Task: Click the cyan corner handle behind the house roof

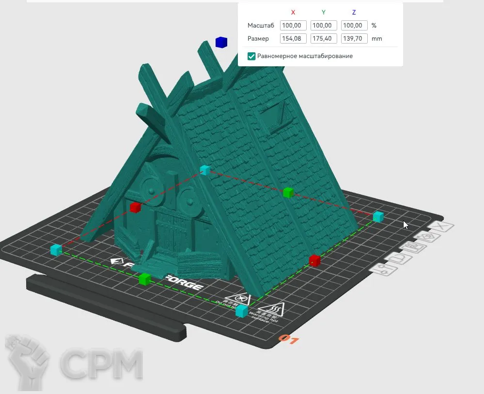Action: click(x=205, y=170)
